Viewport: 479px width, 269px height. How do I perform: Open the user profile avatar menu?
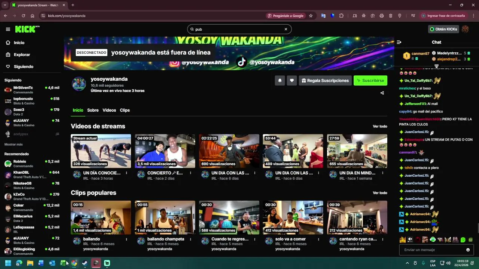(465, 29)
